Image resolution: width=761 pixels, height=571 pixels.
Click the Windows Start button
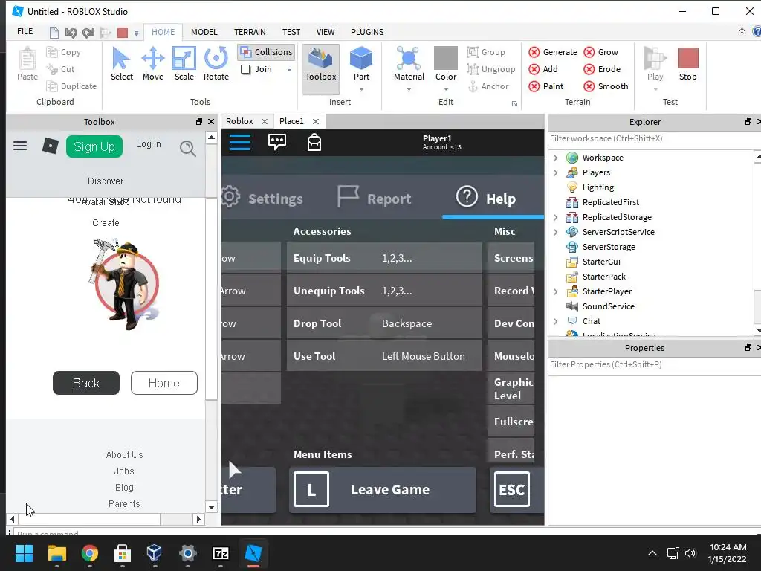pyautogui.click(x=24, y=553)
